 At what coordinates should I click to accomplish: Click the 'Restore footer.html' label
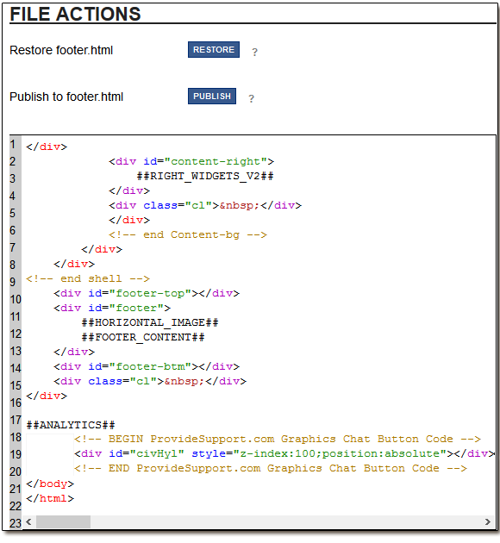tap(61, 50)
